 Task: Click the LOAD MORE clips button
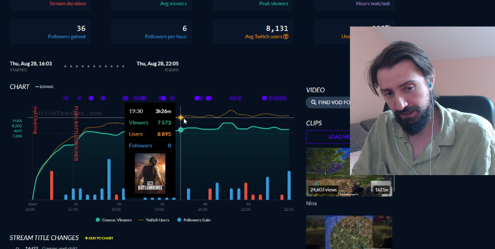click(328, 137)
